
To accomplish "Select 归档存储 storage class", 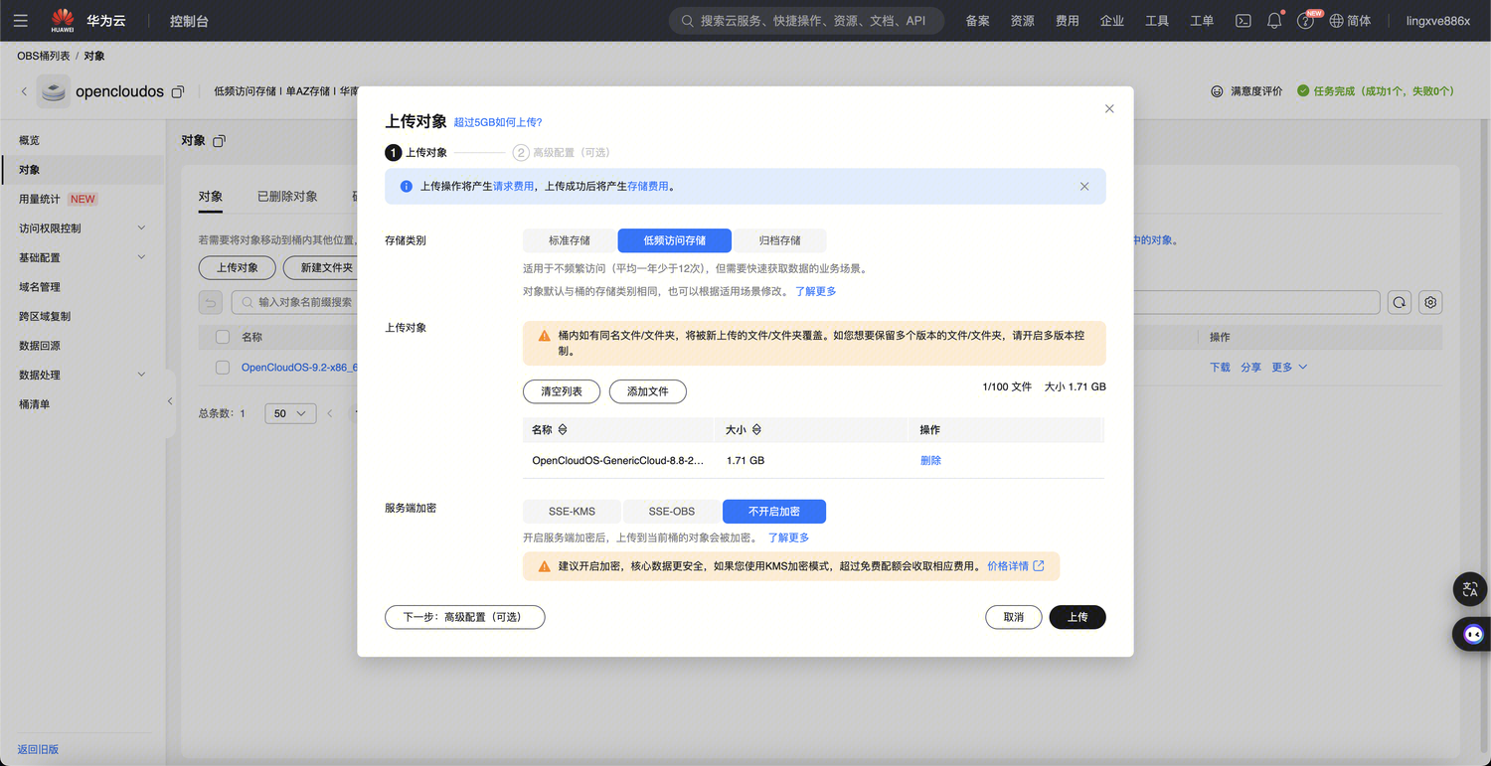I will 780,240.
